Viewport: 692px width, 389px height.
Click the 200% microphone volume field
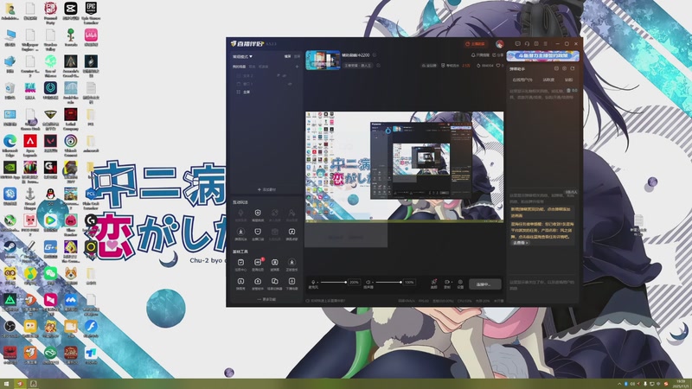tap(354, 283)
